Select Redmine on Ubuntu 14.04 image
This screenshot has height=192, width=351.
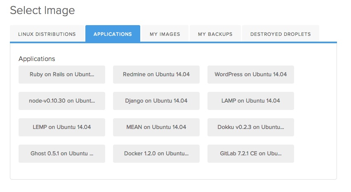point(156,75)
